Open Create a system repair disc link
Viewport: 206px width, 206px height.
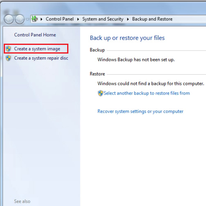(x=41, y=58)
